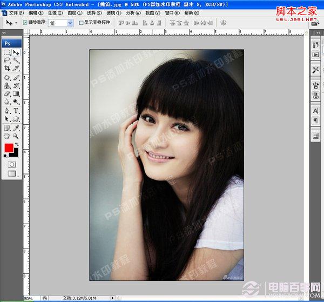Select the Rectangular Marquee tool

pyautogui.click(x=7, y=52)
